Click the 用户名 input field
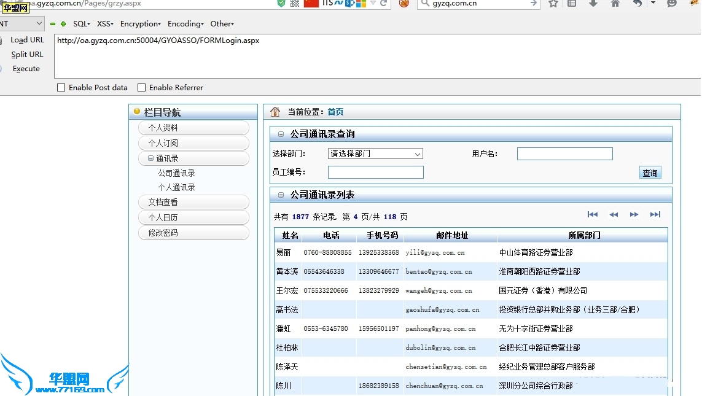The height and width of the screenshot is (396, 702). coord(564,153)
